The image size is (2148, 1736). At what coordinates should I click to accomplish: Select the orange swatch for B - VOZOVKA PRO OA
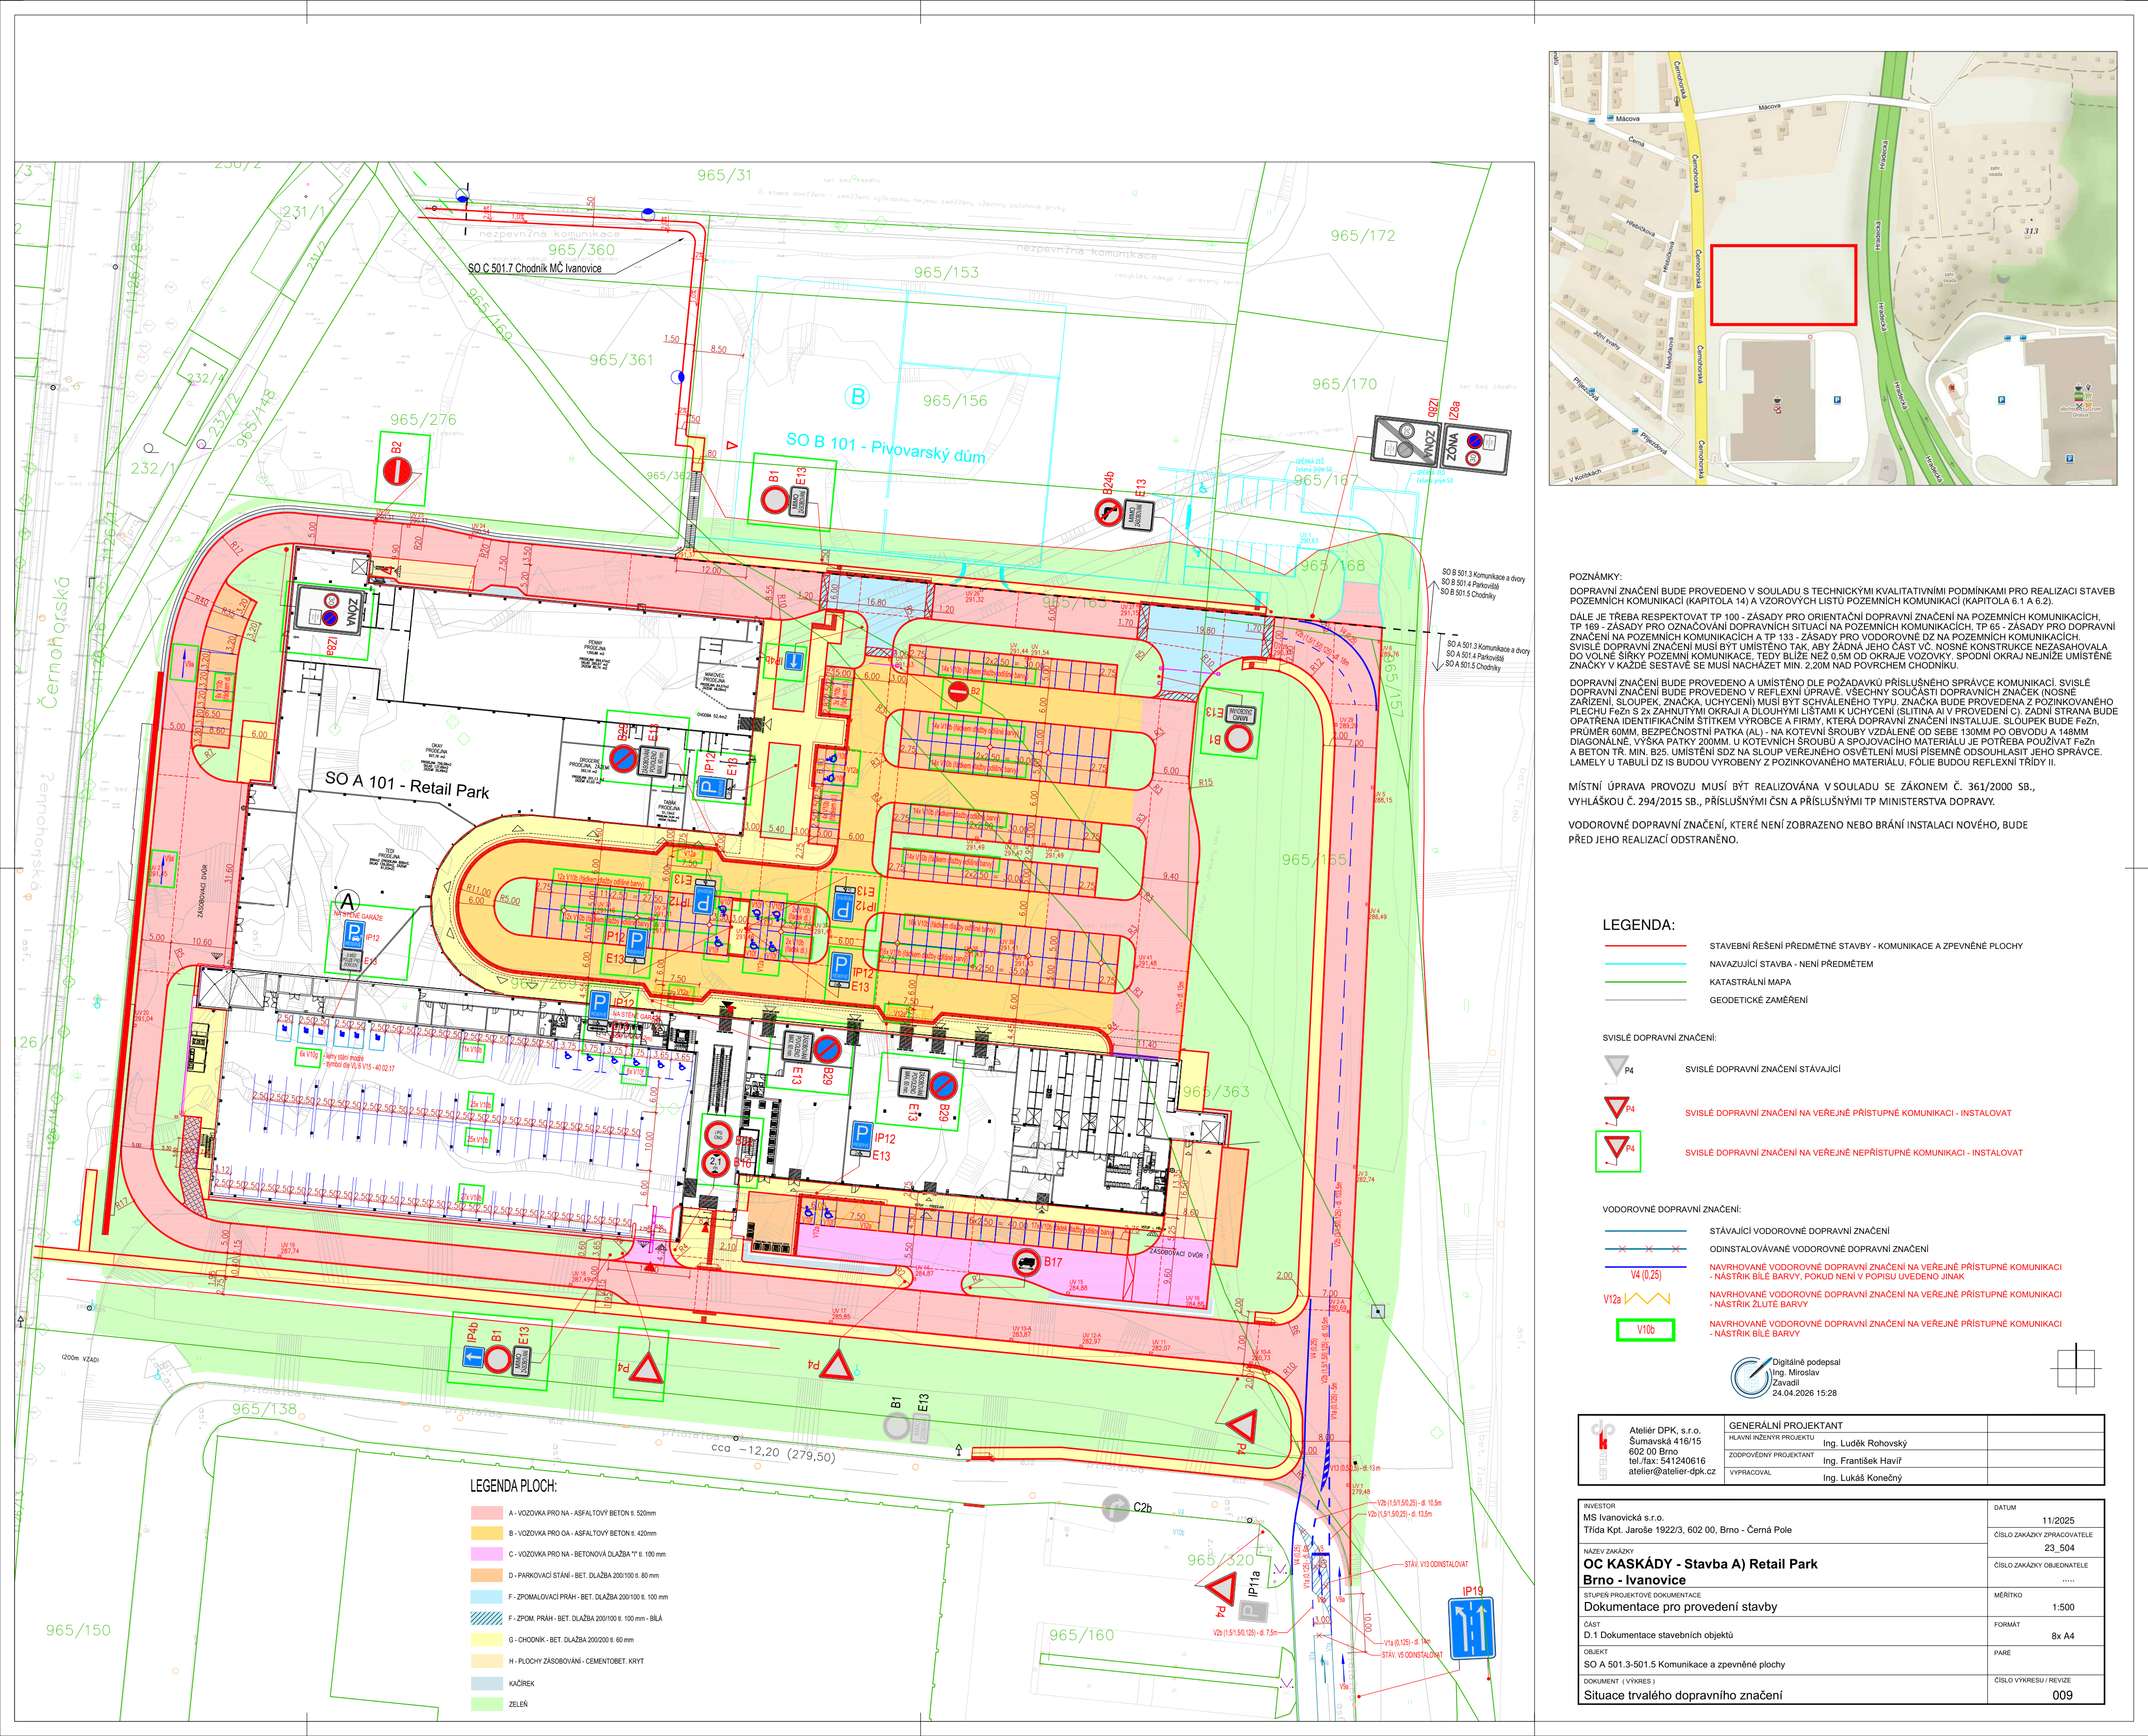click(486, 1533)
